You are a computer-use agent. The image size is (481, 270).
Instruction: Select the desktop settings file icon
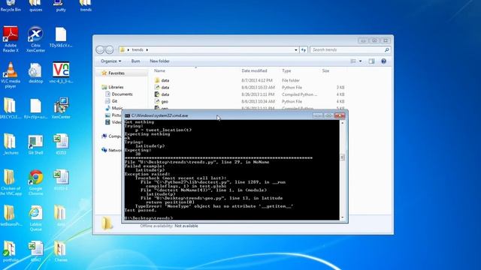pos(35,73)
